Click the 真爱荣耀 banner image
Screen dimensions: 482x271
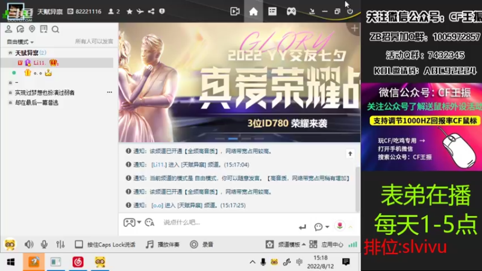click(239, 82)
